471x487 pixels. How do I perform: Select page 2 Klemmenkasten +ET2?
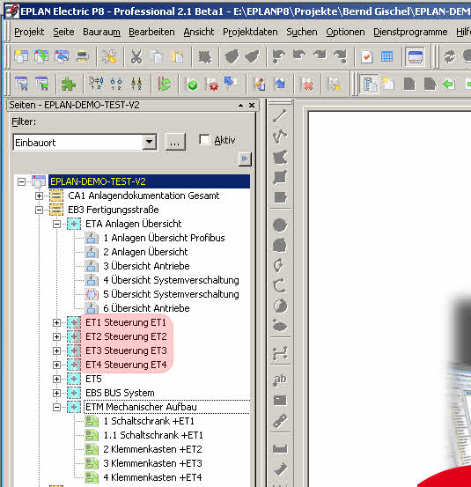(153, 449)
